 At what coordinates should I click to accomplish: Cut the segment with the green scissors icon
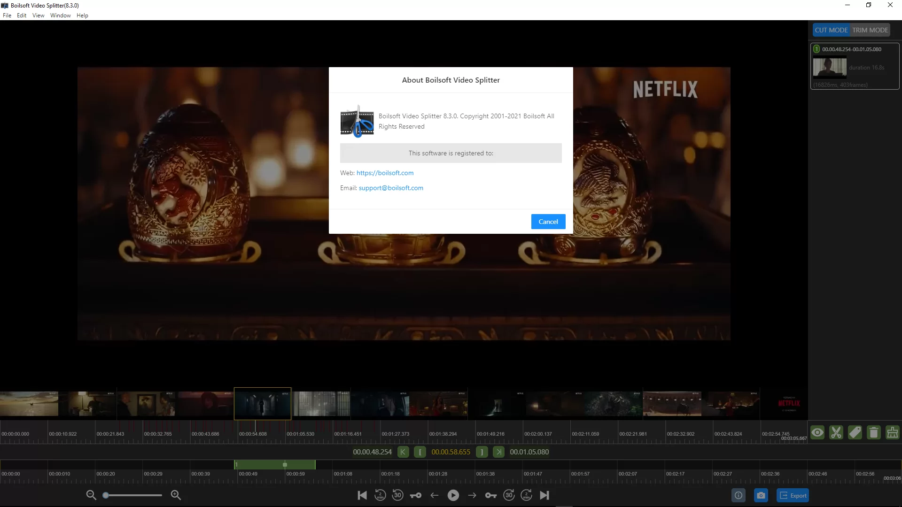click(x=836, y=432)
